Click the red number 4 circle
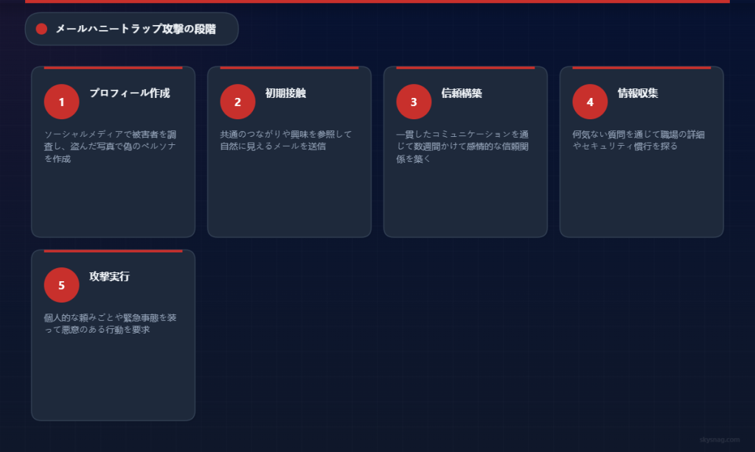 [590, 102]
